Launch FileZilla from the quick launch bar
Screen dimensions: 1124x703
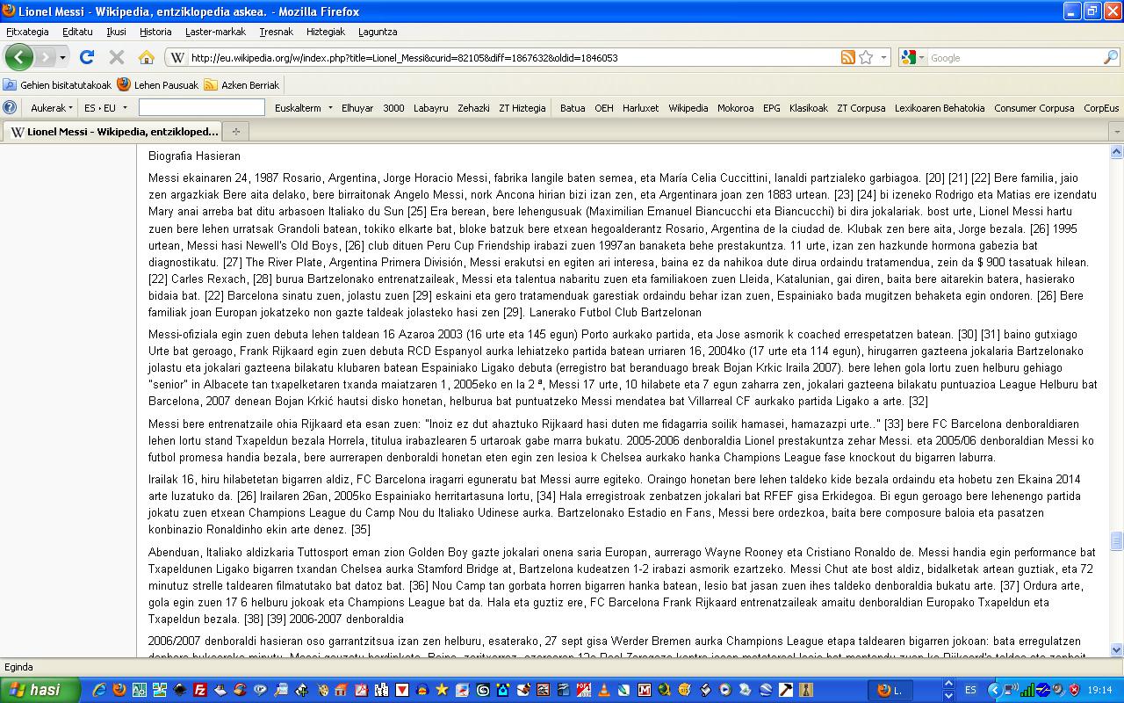pos(199,690)
